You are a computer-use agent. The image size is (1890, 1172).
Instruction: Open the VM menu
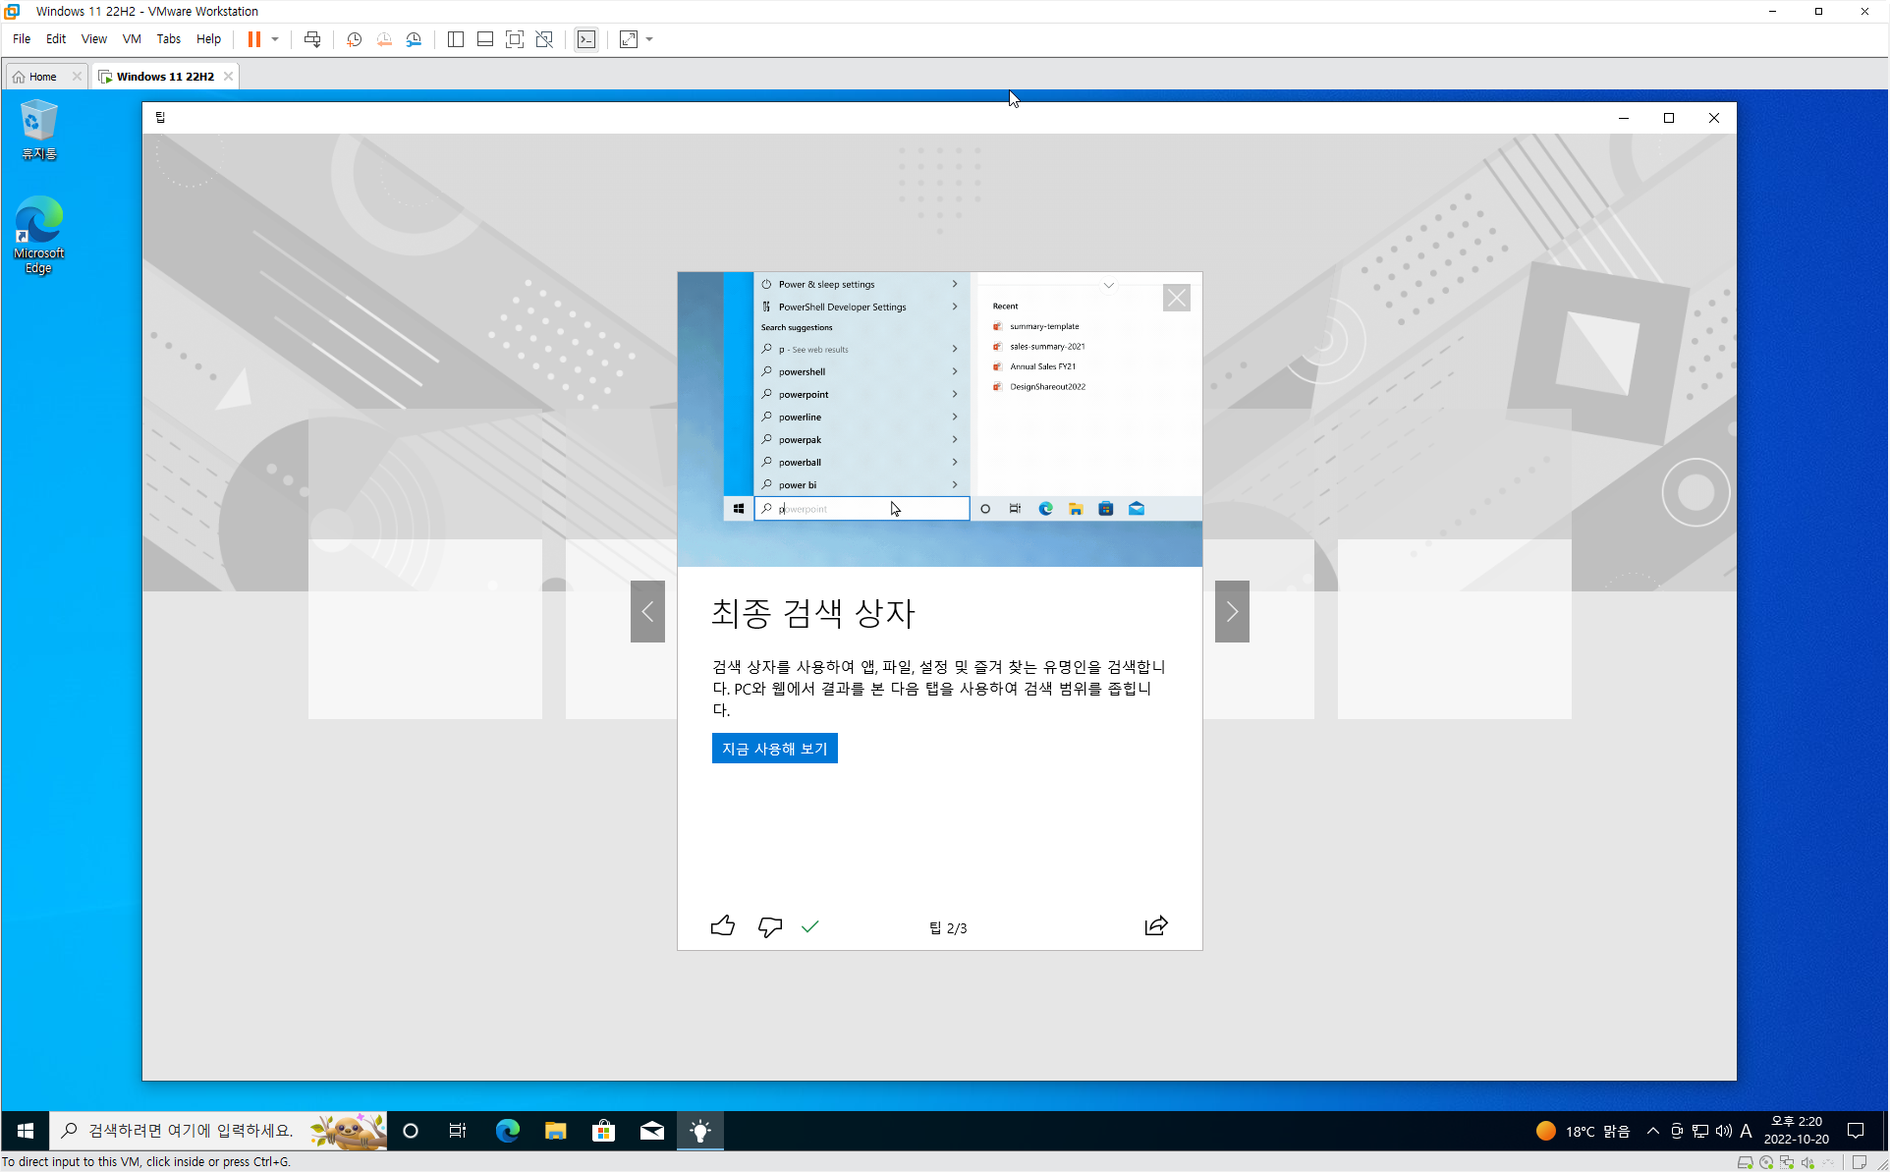click(x=132, y=39)
